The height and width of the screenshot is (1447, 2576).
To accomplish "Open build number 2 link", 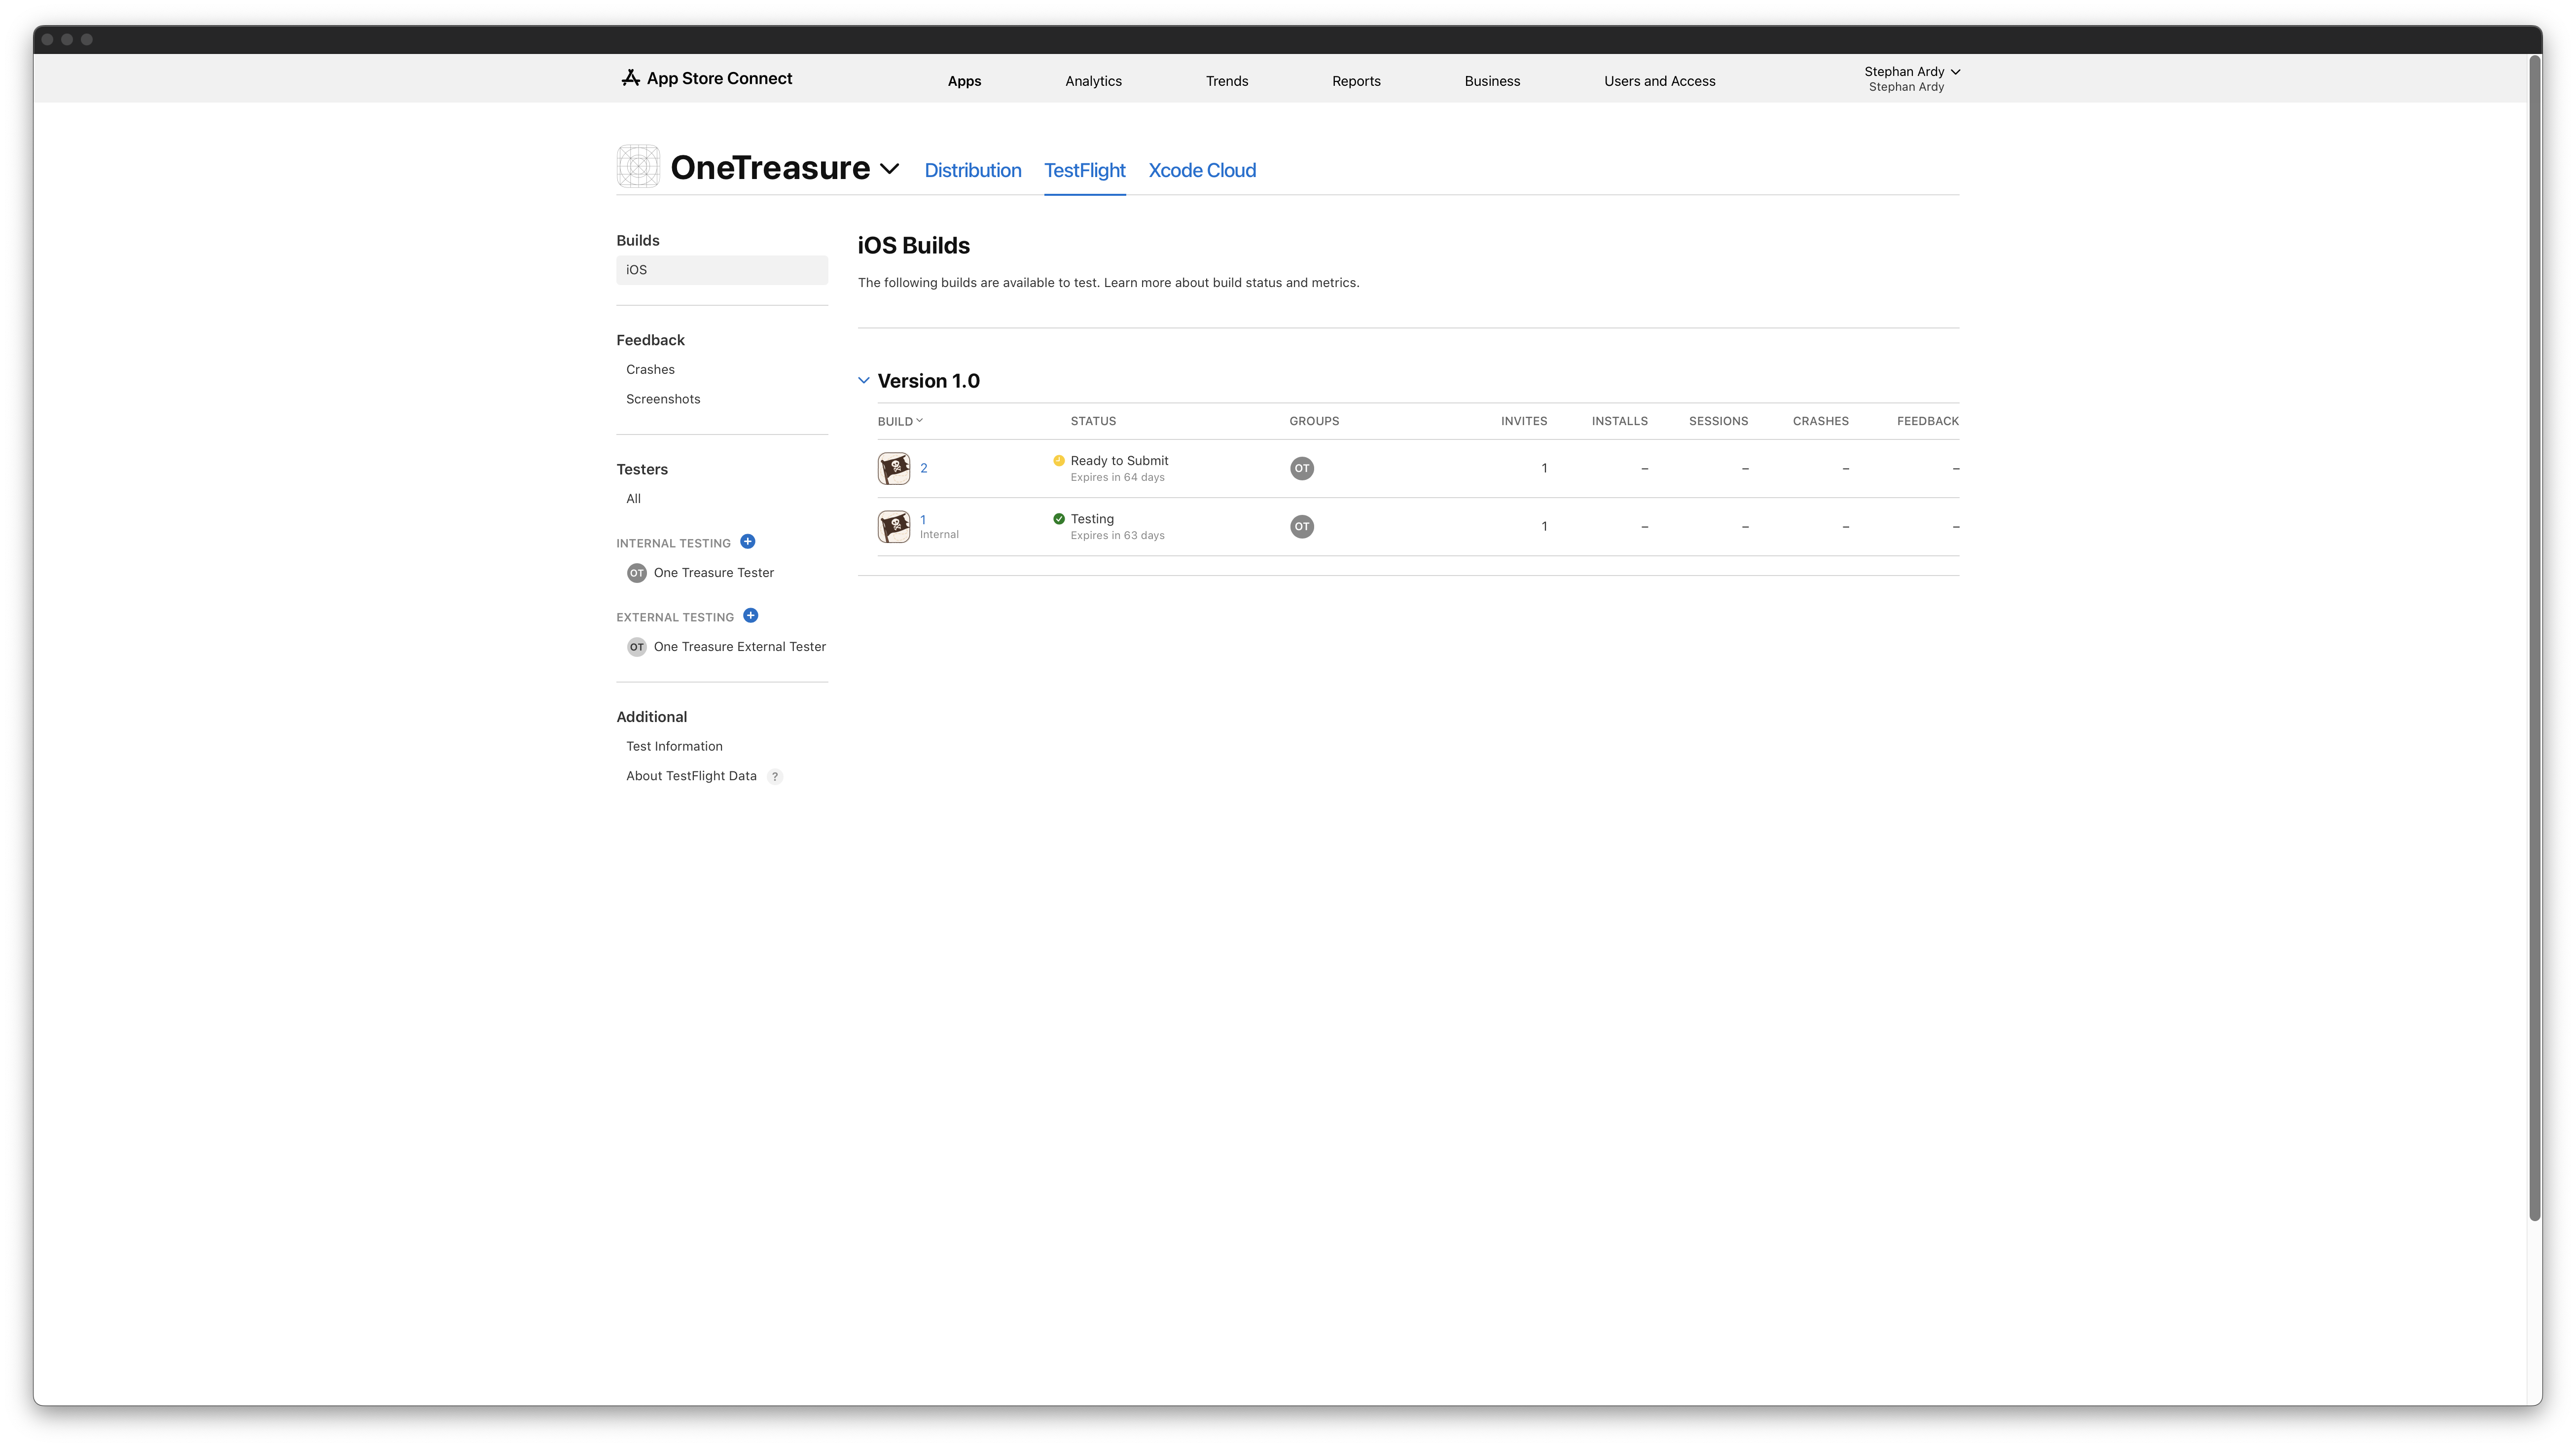I will coord(924,468).
